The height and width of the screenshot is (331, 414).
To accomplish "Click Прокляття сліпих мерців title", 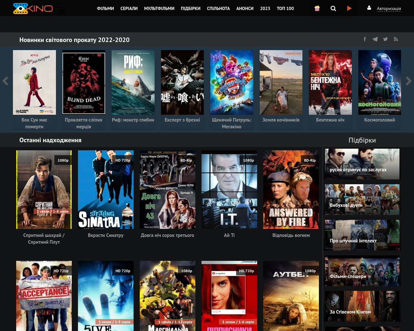I will (84, 123).
